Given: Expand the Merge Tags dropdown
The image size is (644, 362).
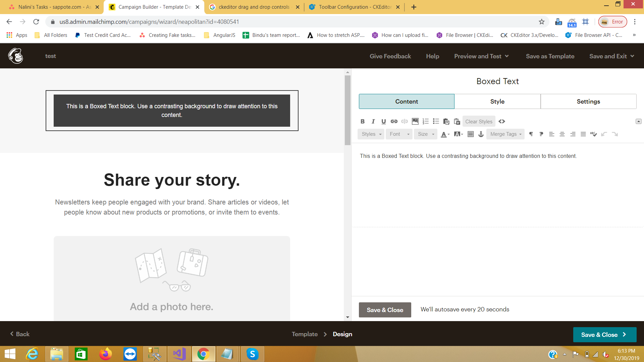Looking at the screenshot, I should tap(505, 134).
